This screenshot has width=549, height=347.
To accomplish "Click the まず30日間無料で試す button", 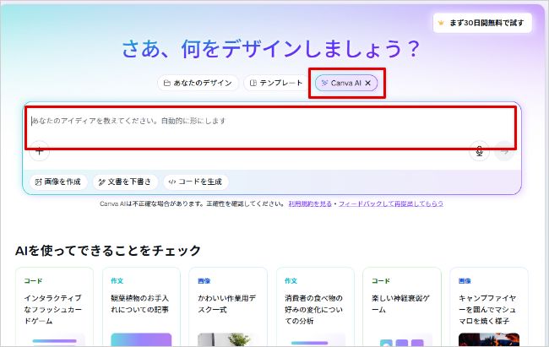I will 482,23.
